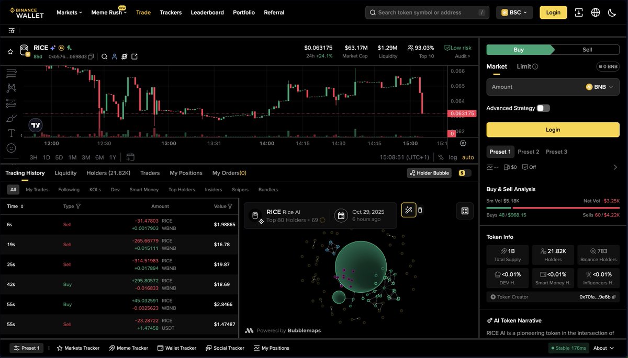
Task: Open the emoji drawing tool
Action: 10,148
